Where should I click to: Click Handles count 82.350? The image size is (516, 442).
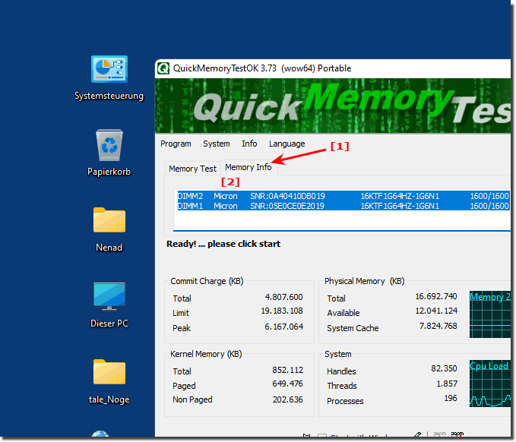[x=444, y=368]
